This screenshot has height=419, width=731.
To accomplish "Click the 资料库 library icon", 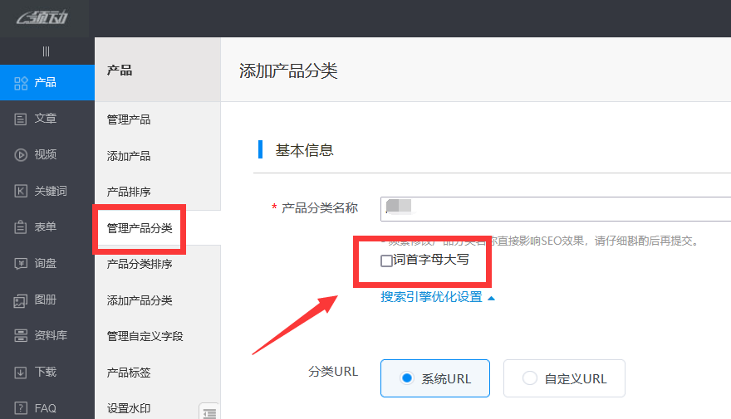I will (21, 335).
